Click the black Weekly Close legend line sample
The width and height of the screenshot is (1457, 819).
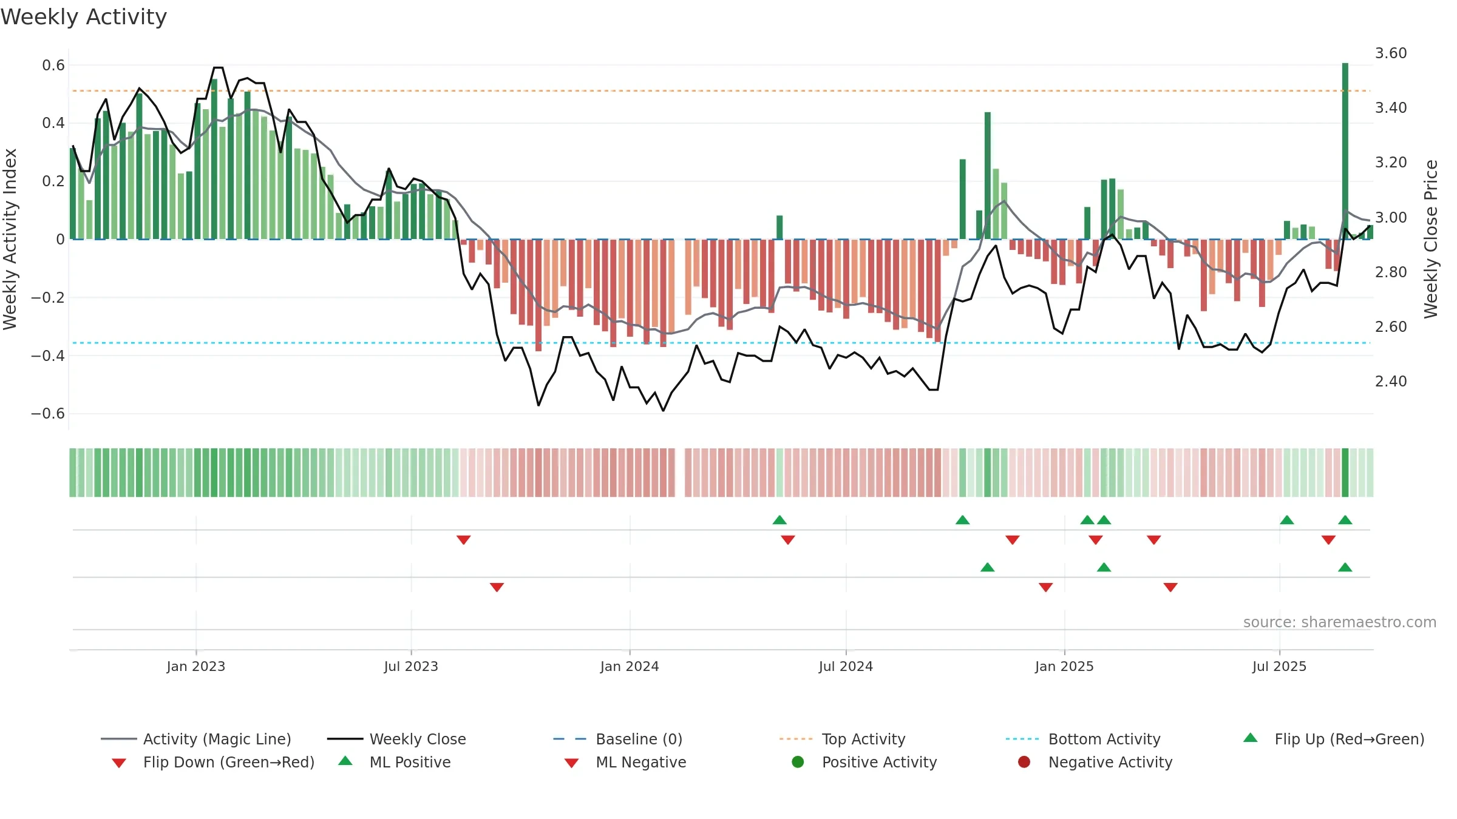click(x=345, y=739)
